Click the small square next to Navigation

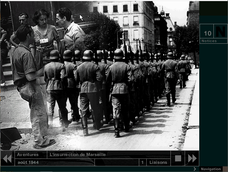coord(225,169)
